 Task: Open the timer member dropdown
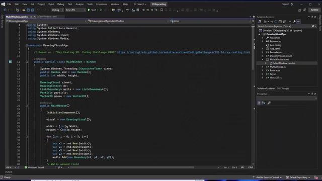point(211,21)
